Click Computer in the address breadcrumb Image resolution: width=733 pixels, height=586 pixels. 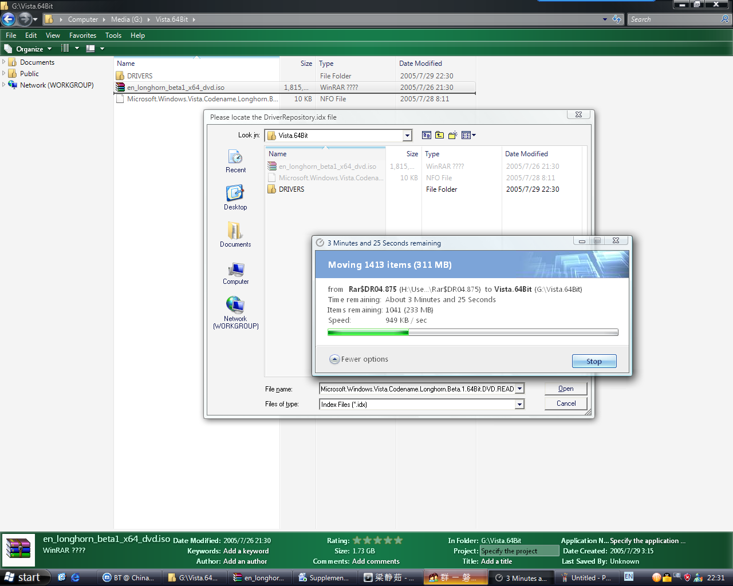(83, 19)
